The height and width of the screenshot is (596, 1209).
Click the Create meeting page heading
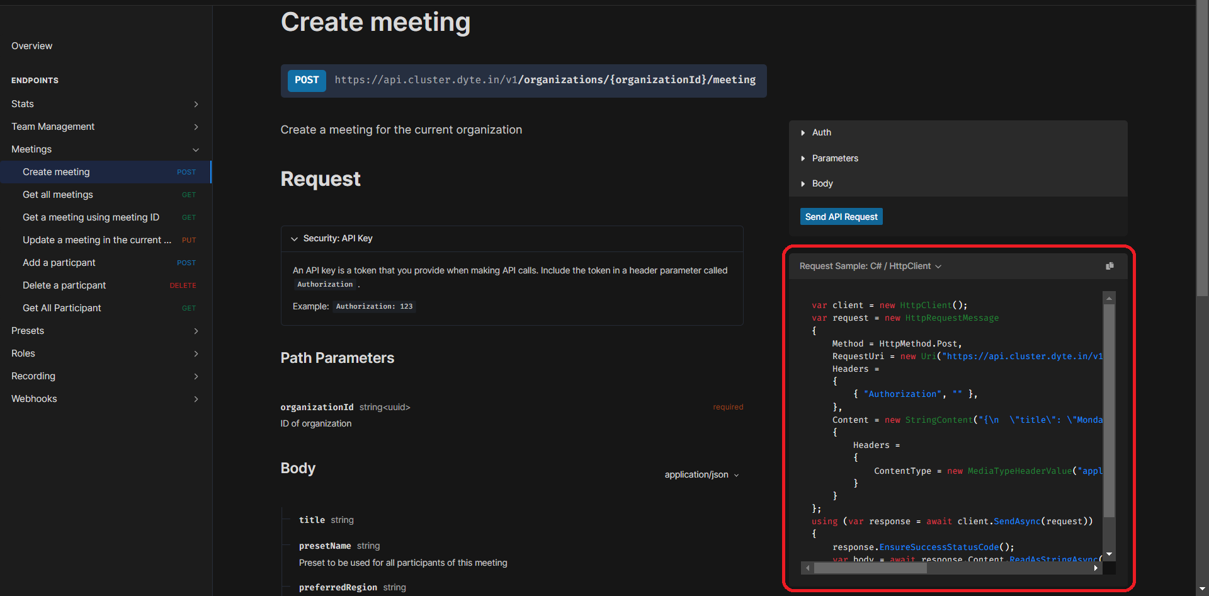coord(375,22)
